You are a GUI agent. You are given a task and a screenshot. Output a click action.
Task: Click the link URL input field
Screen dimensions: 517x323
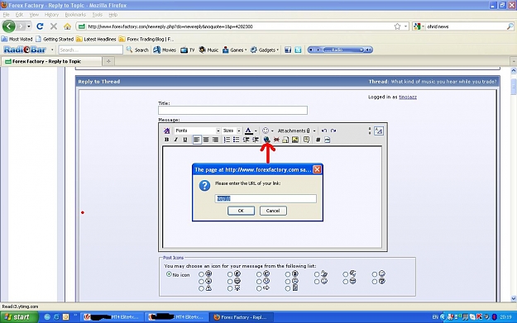266,198
